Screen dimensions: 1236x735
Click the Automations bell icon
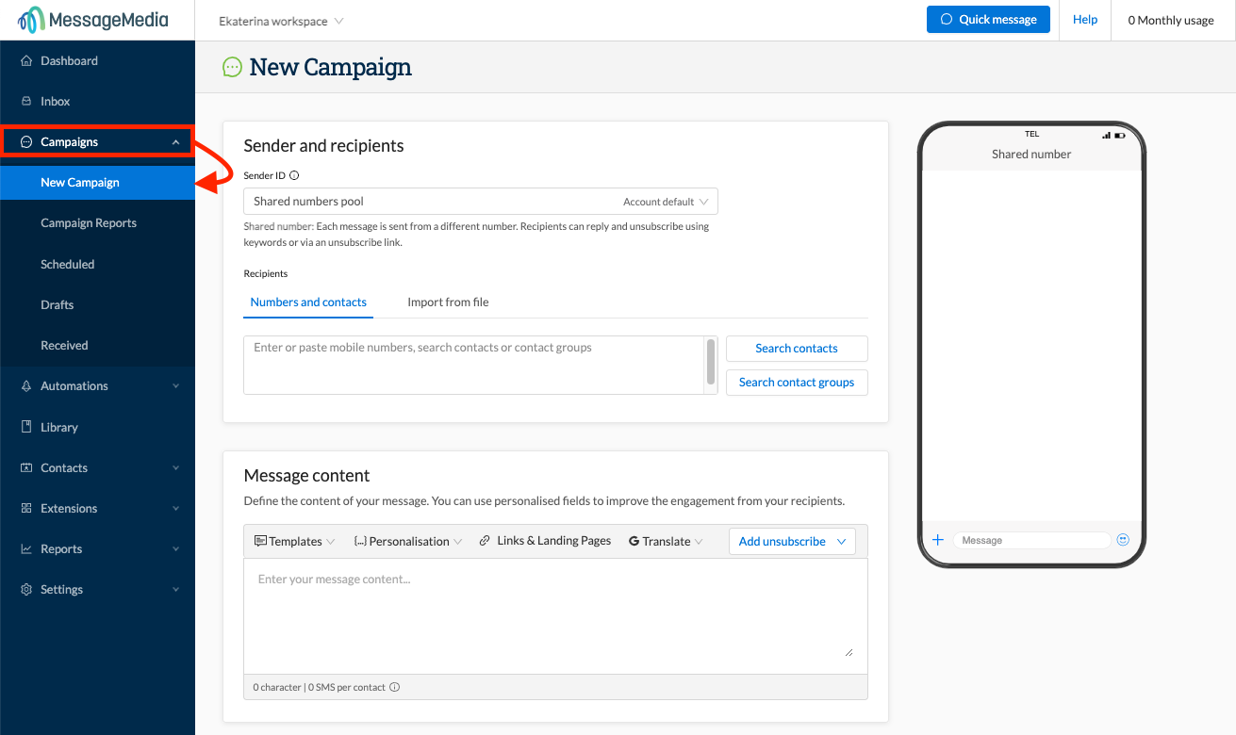tap(26, 386)
